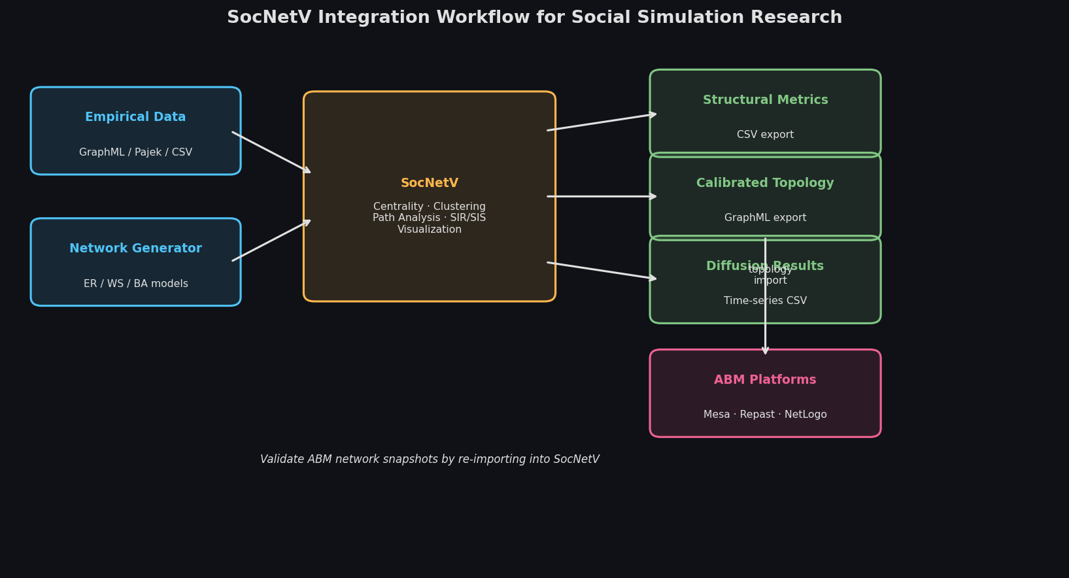1069x578 pixels.
Task: Click the "GraphML / Pajek / CSV" label
Action: pos(135,152)
